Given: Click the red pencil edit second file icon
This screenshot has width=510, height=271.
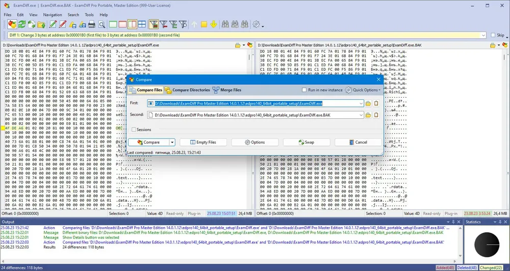Looking at the screenshot, I should (x=62, y=24).
